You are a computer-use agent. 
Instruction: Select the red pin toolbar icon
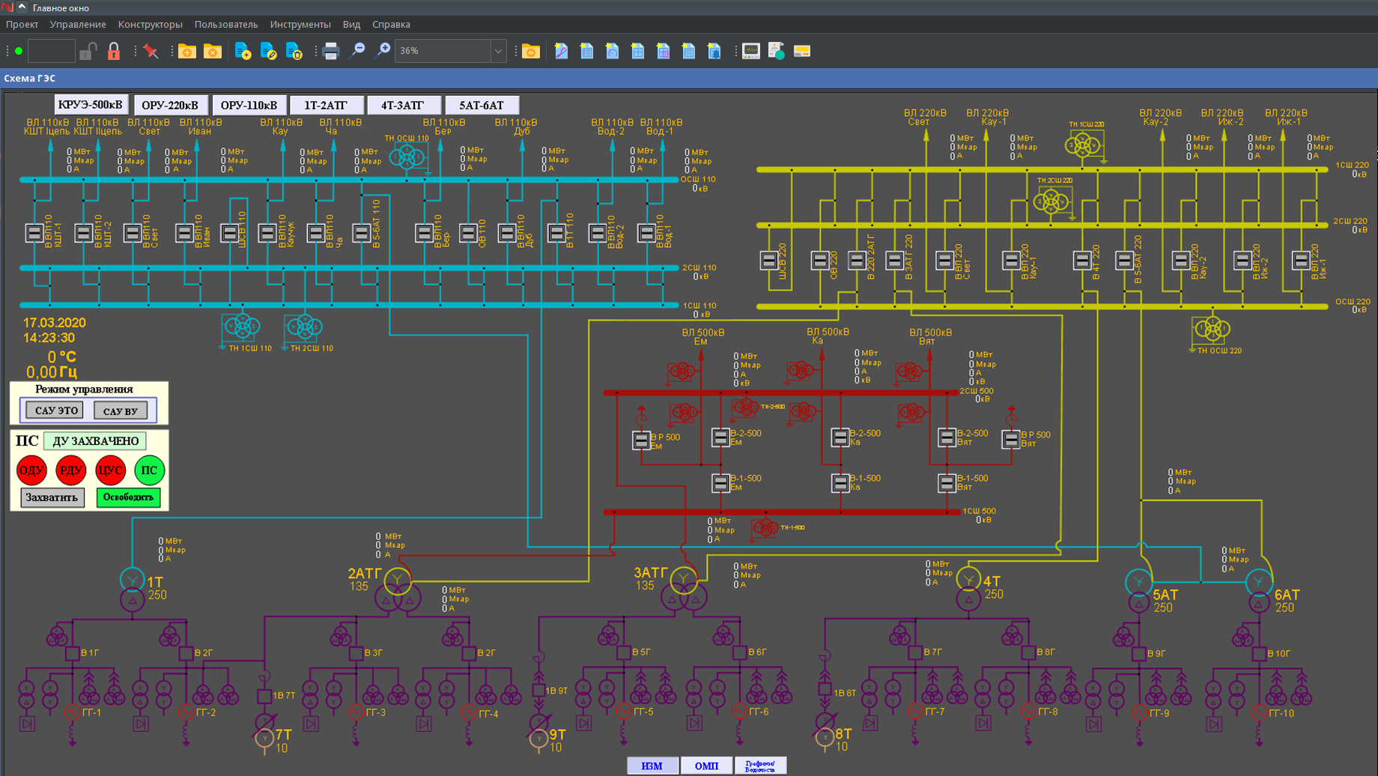point(151,50)
